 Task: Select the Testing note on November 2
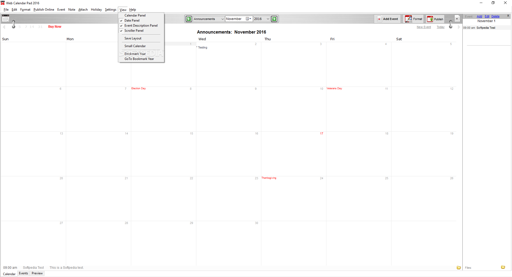(202, 48)
